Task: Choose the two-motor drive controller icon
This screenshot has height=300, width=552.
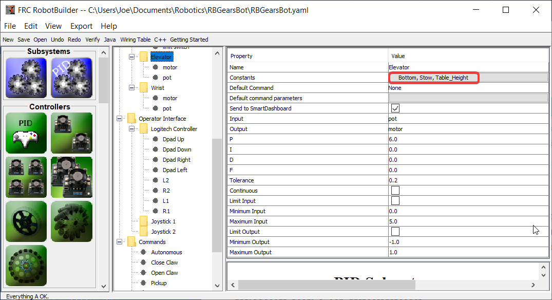Action: coord(71,133)
